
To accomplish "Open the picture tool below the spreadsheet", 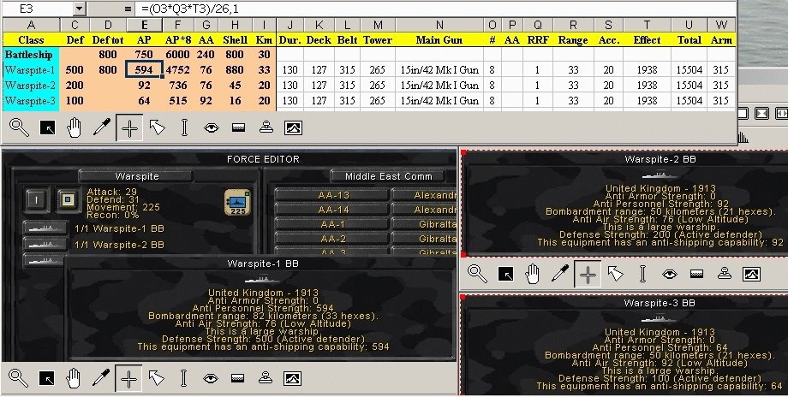I will pos(293,128).
